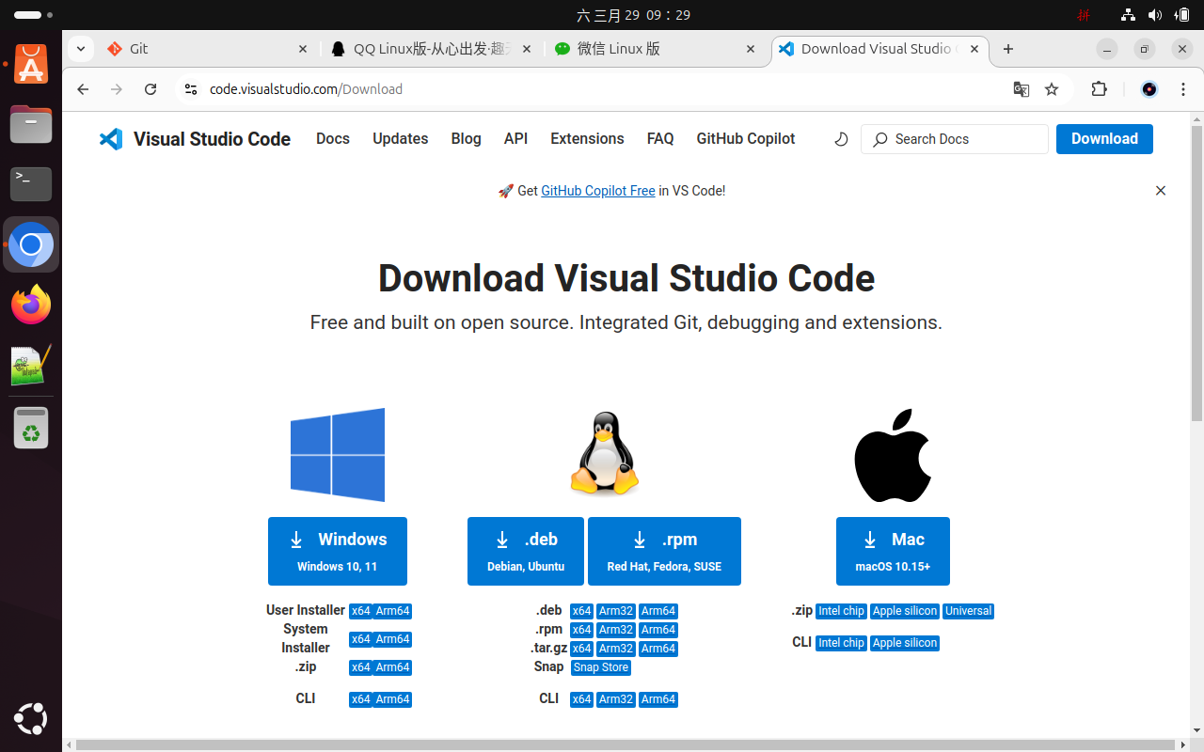Image resolution: width=1204 pixels, height=752 pixels.
Task: Open the browser extensions puzzle icon
Action: (1099, 89)
